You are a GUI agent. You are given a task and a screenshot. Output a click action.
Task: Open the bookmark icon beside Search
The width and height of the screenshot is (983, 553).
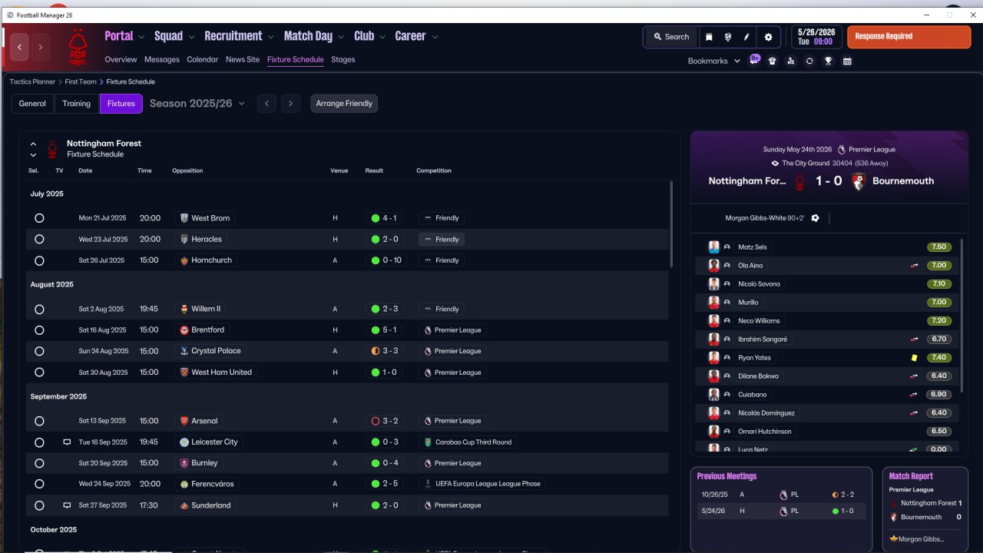(709, 37)
